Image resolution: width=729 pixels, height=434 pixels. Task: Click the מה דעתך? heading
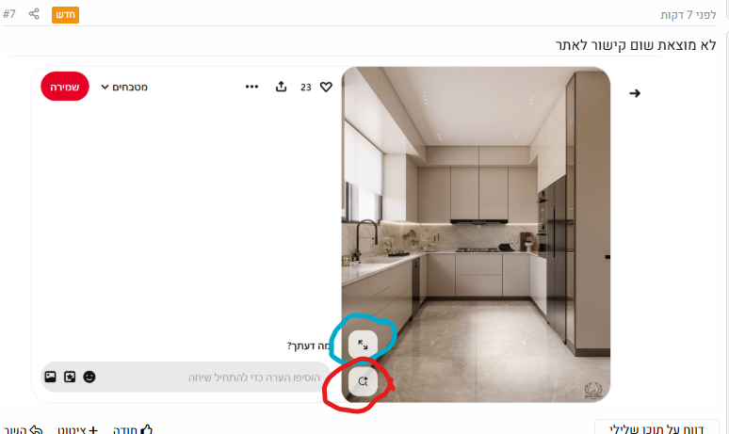click(x=309, y=346)
